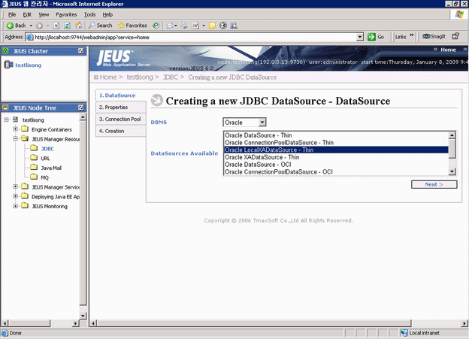Select URL in the node tree
This screenshot has width=469, height=339.
point(45,159)
